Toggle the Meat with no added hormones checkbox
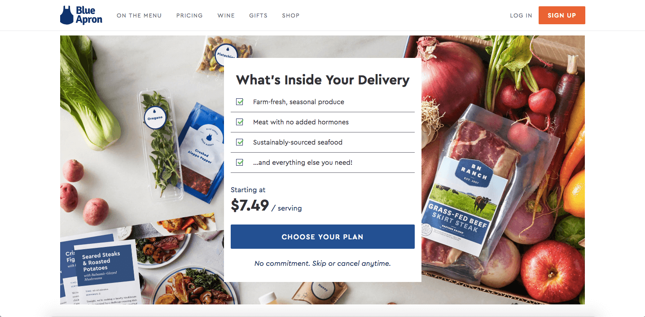Viewport: 645px width, 317px height. tap(240, 122)
